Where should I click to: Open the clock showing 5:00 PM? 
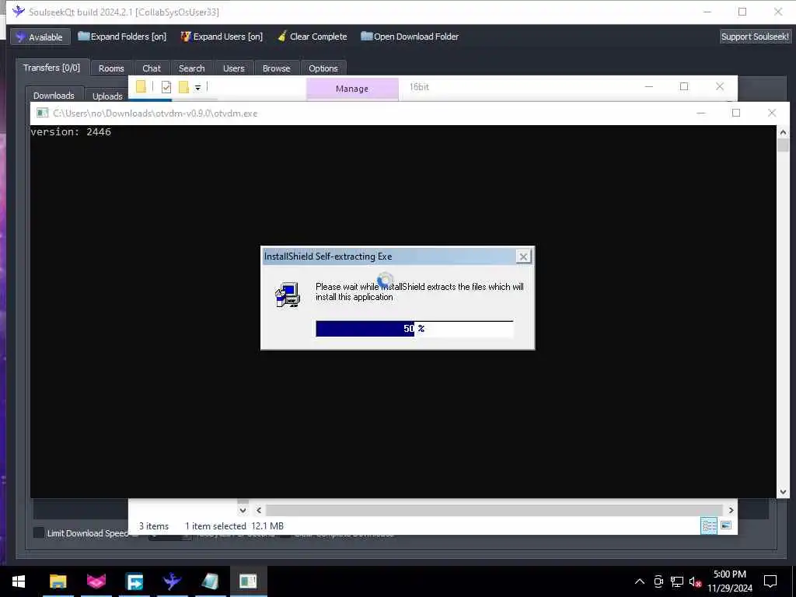coord(730,581)
